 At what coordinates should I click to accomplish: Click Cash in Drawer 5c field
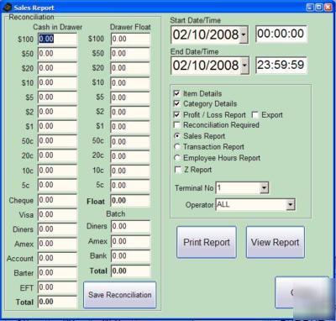(x=57, y=185)
